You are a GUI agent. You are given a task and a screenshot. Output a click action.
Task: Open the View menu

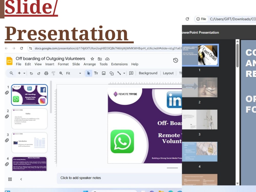point(38,64)
